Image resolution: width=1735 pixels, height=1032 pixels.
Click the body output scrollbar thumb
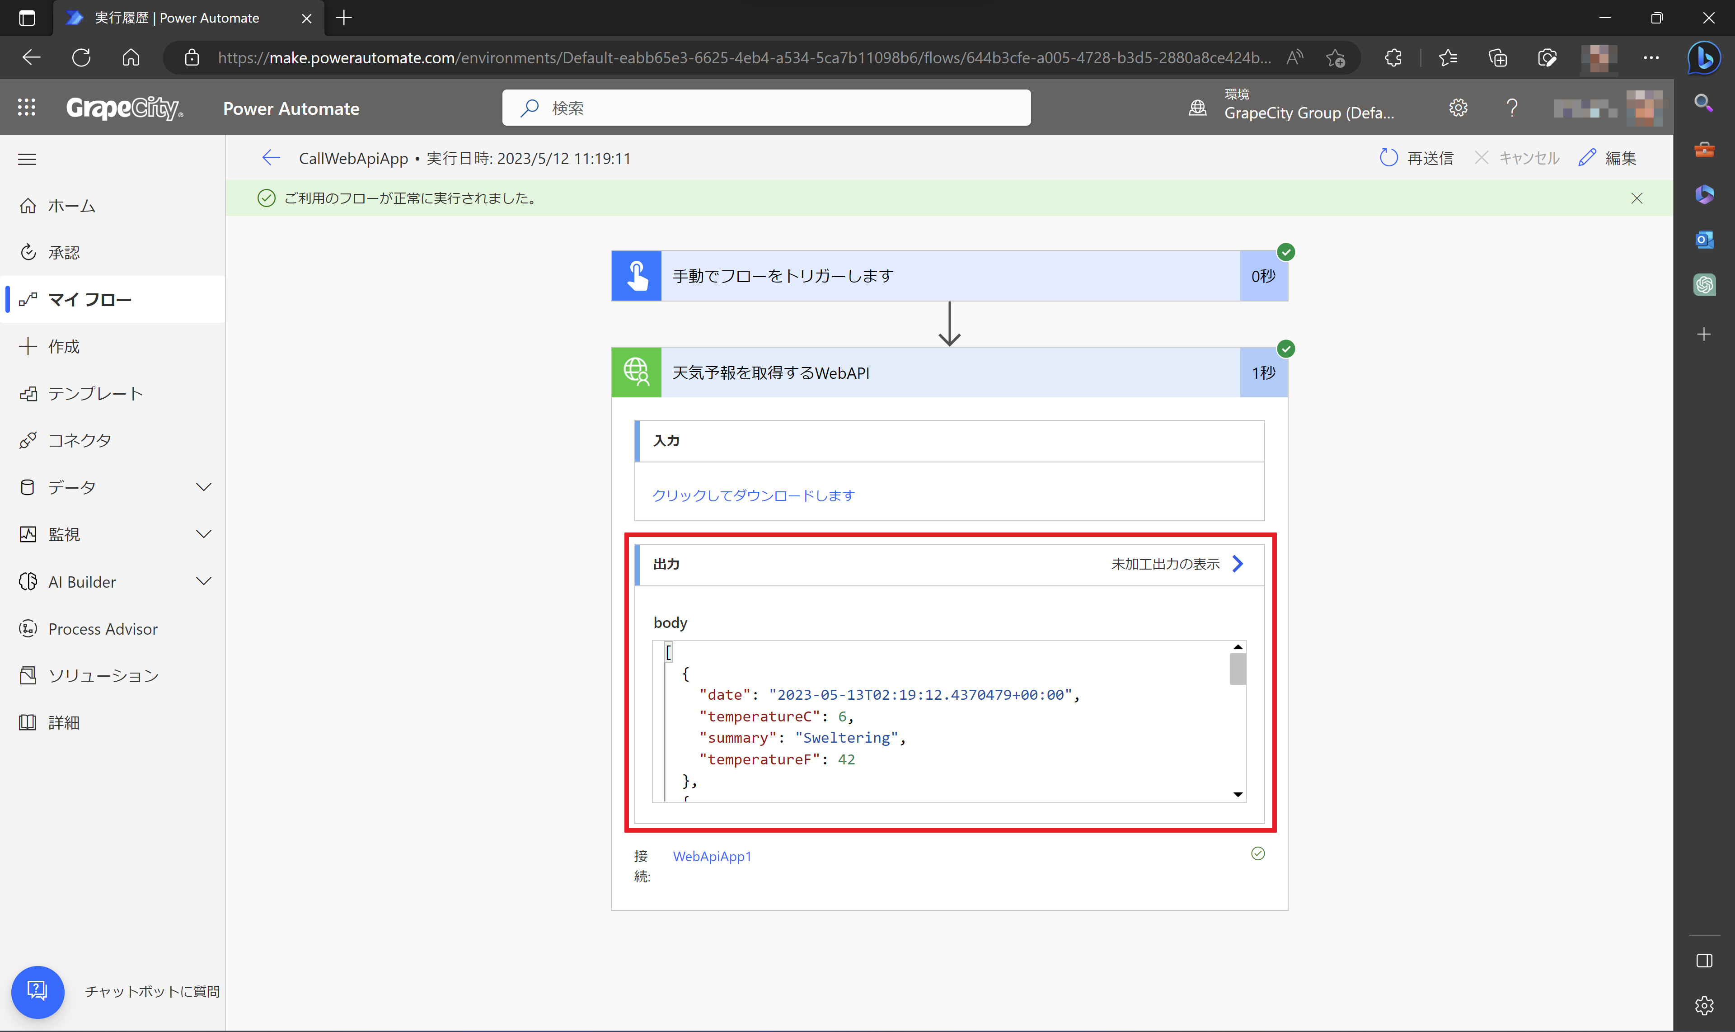tap(1238, 669)
